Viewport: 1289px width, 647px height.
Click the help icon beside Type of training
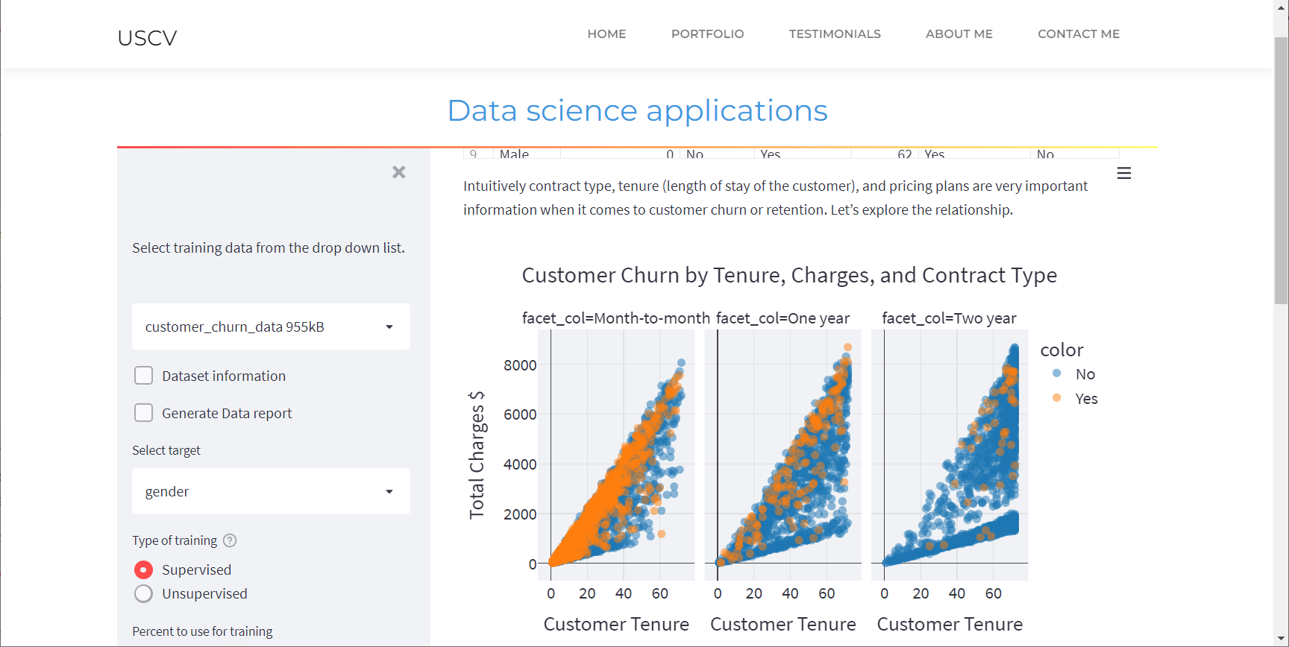click(x=230, y=540)
